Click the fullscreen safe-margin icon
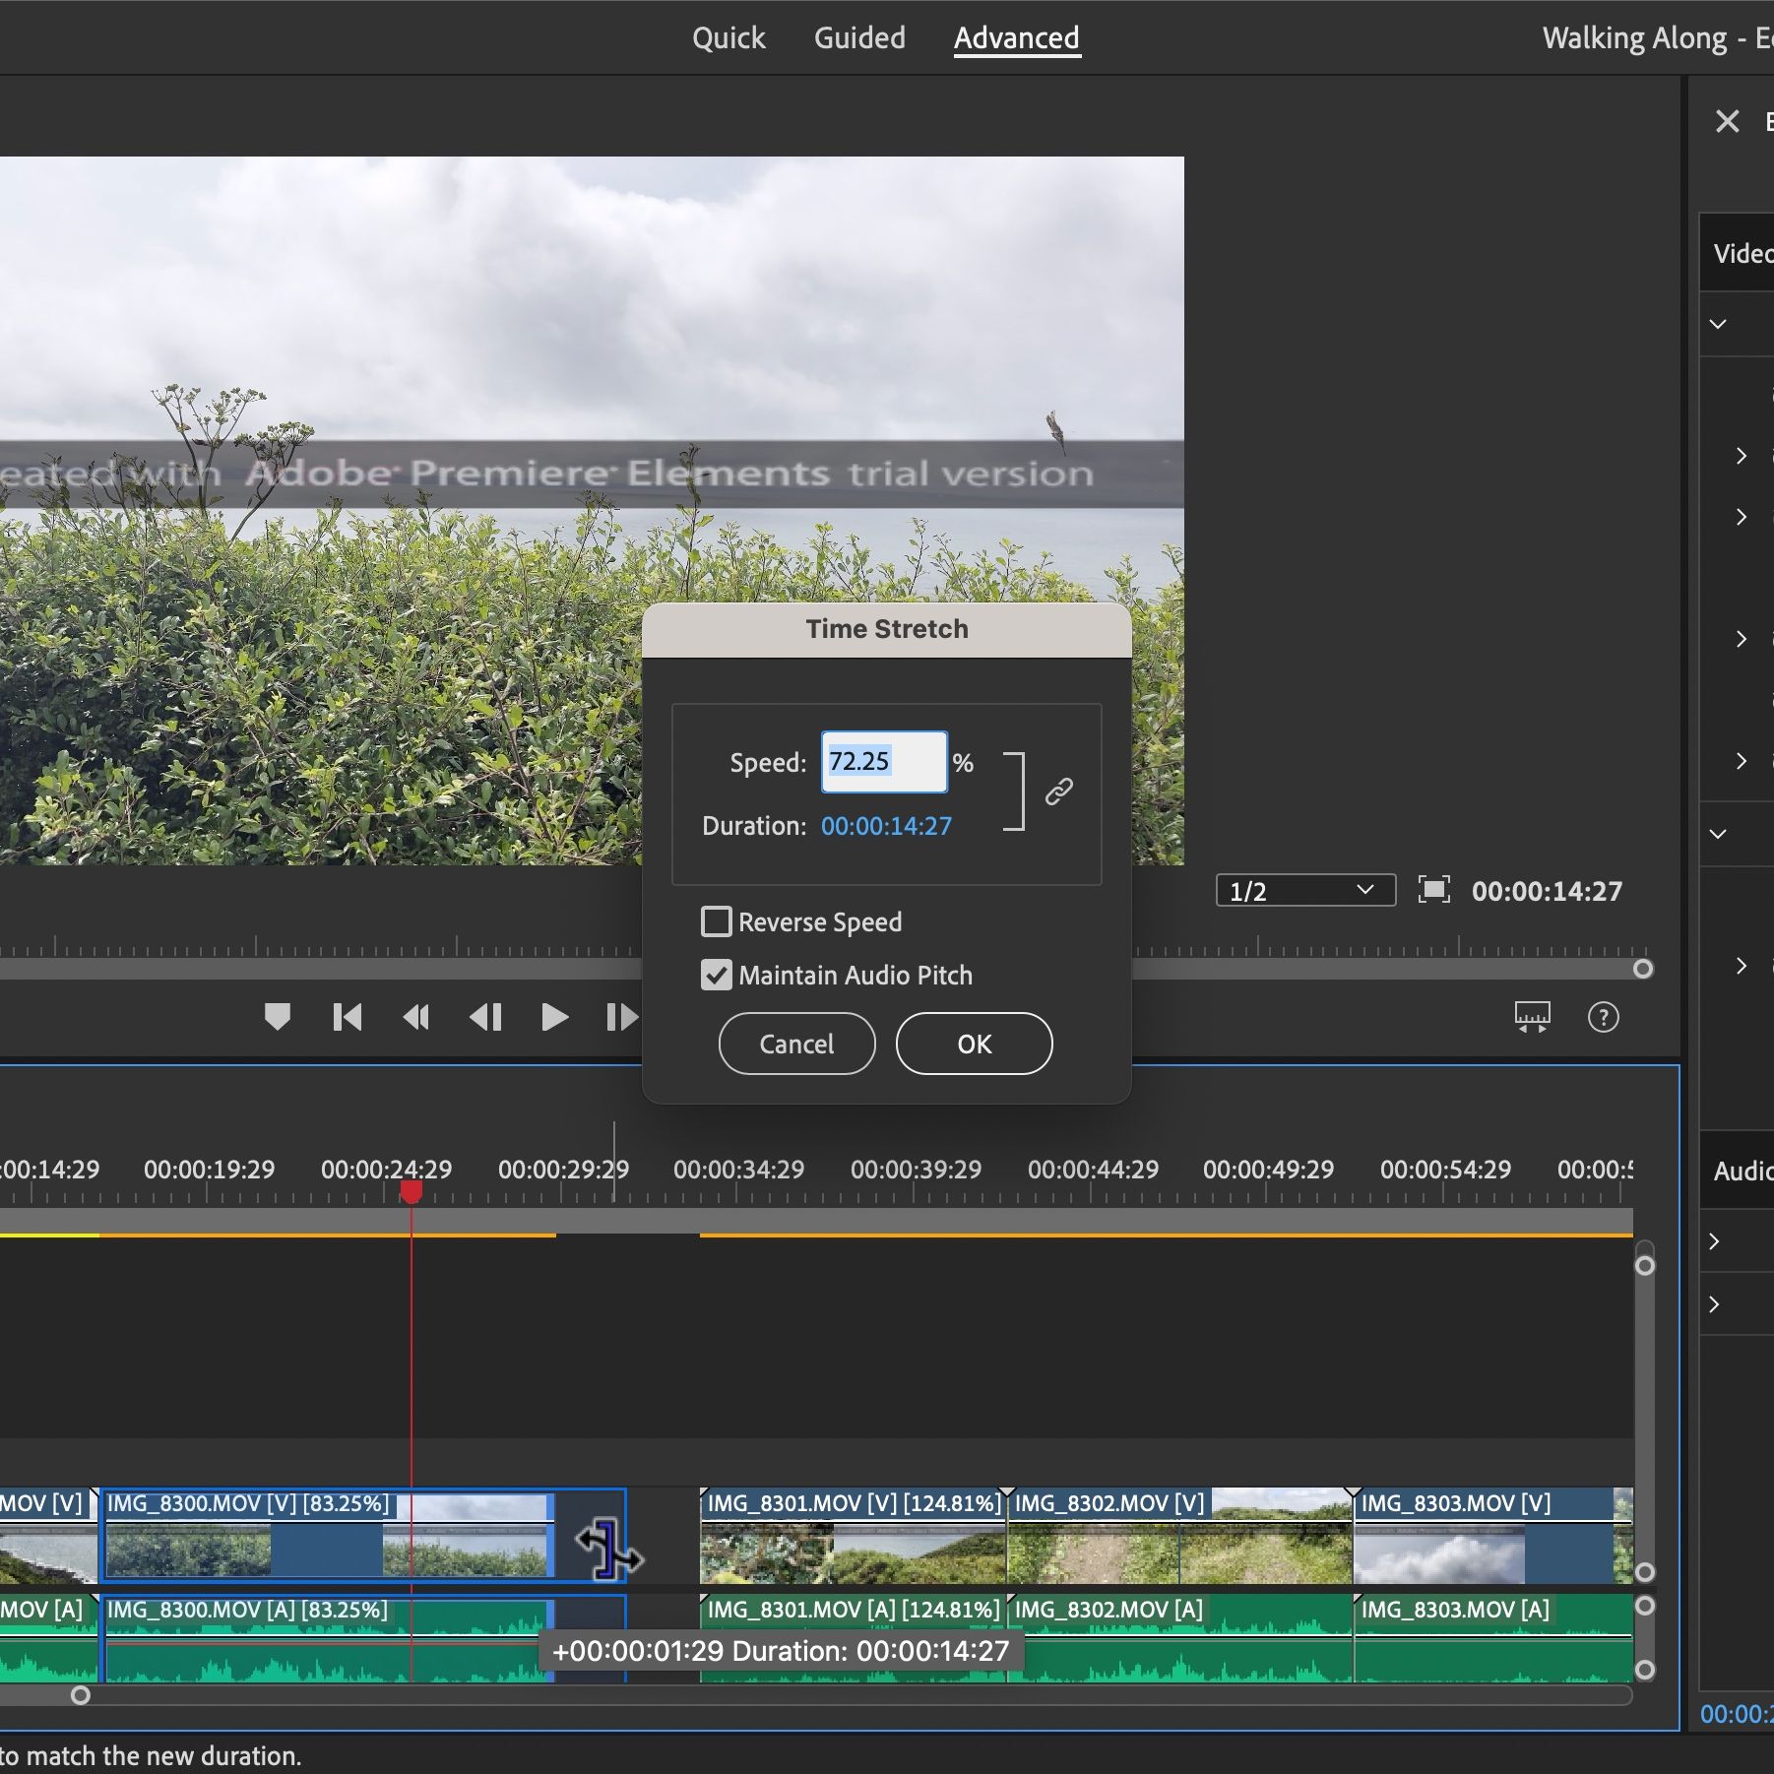This screenshot has width=1774, height=1774. (x=1433, y=890)
